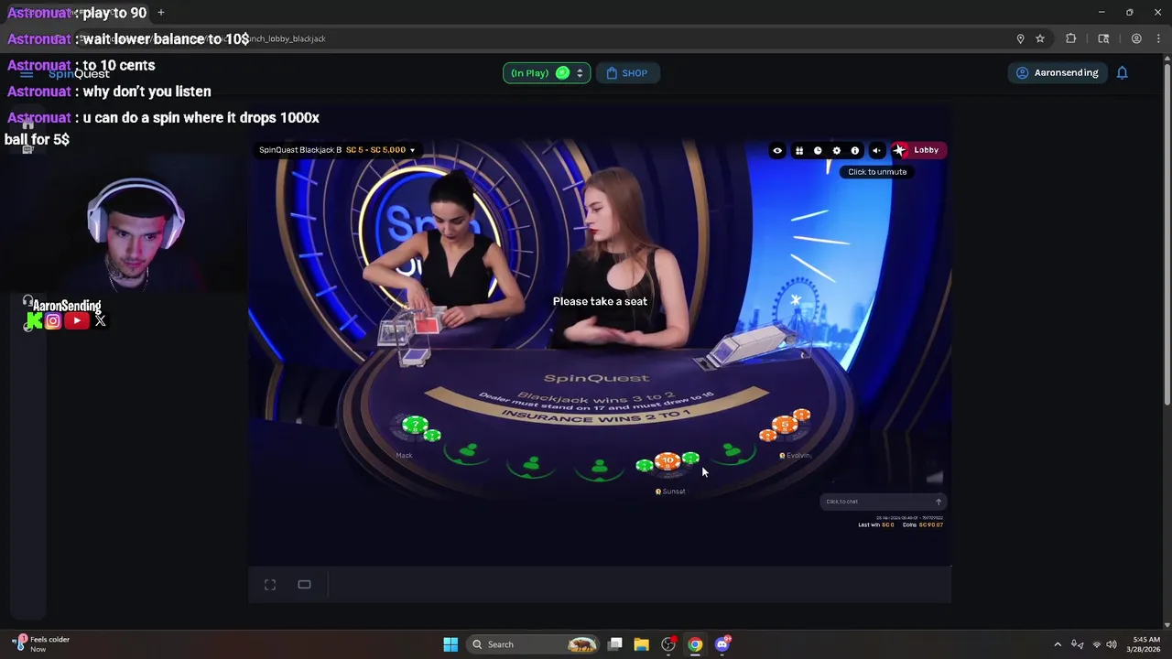Click the taskbar Search box
1172x659 pixels.
(534, 644)
